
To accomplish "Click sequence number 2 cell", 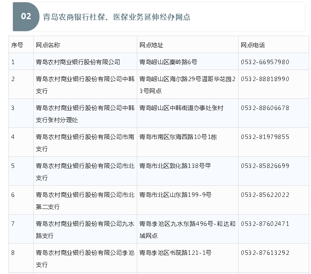I will tap(21, 84).
